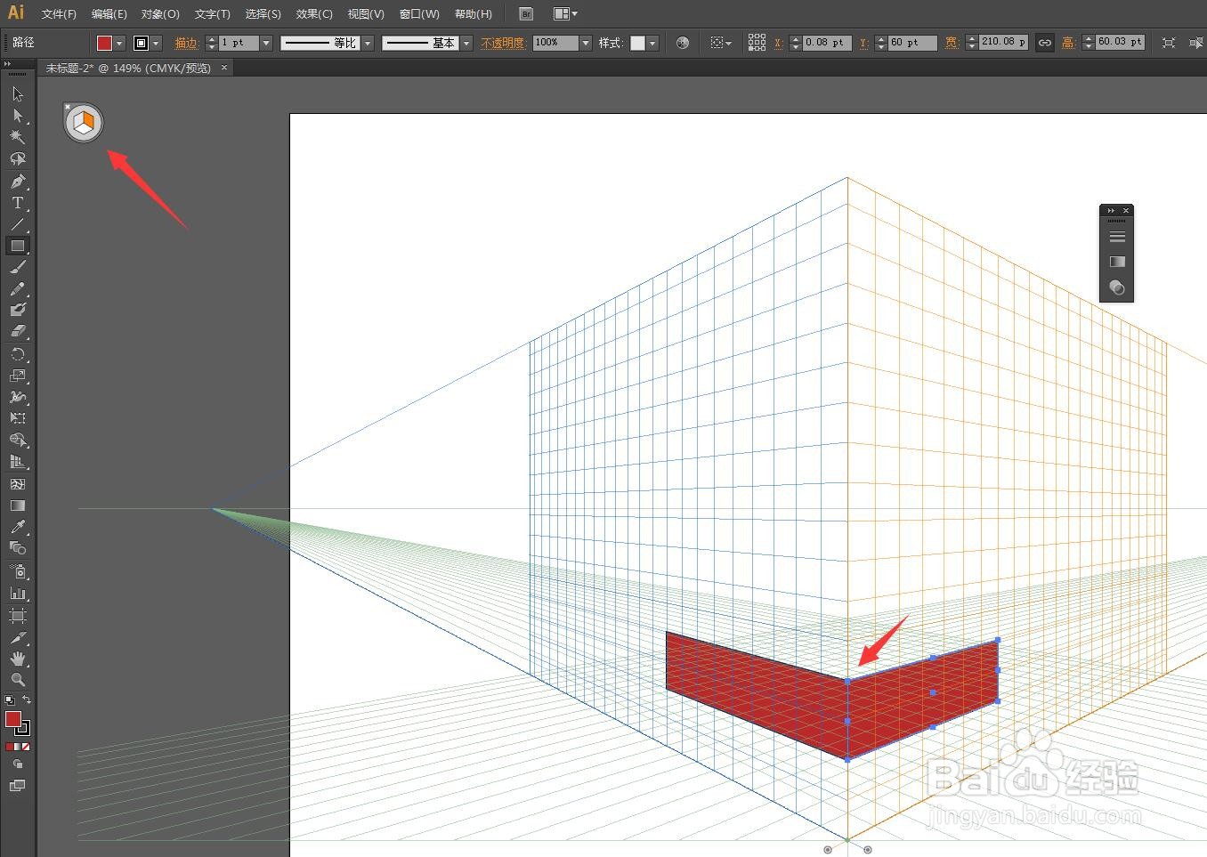Select the Mesh tool
The height and width of the screenshot is (857, 1207).
point(18,484)
